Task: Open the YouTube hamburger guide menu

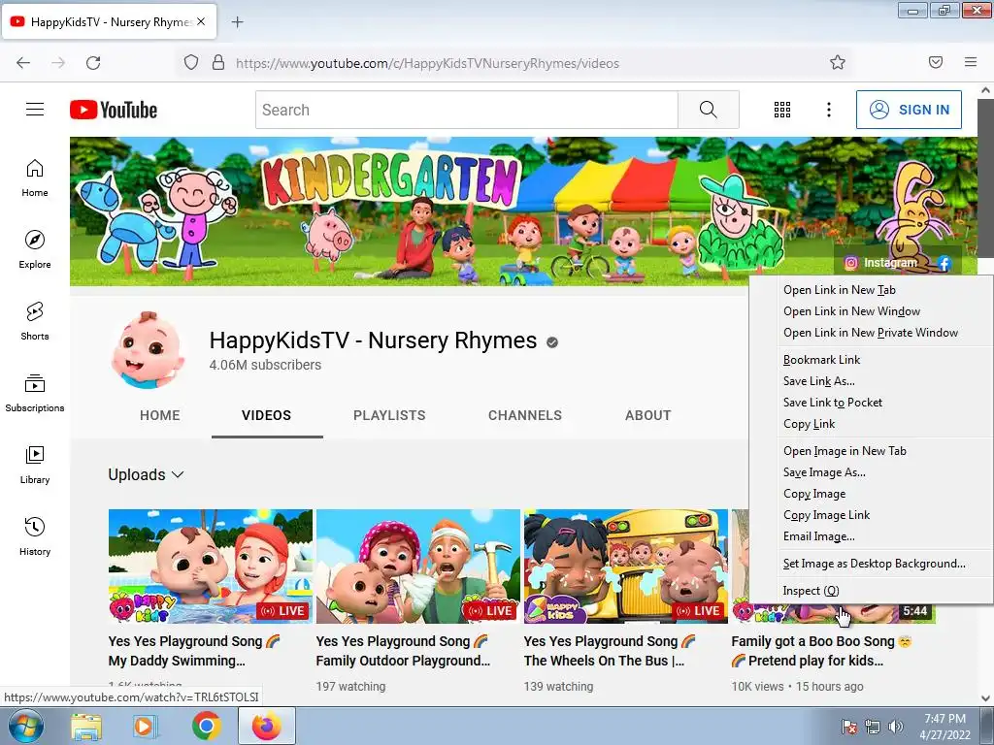Action: (35, 110)
